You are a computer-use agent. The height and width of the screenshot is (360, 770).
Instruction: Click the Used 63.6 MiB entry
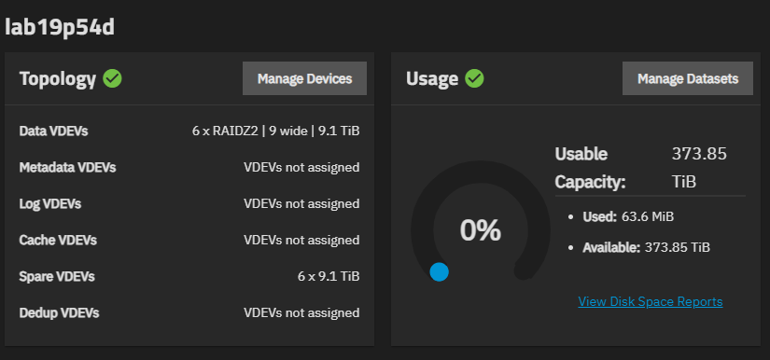(x=628, y=216)
